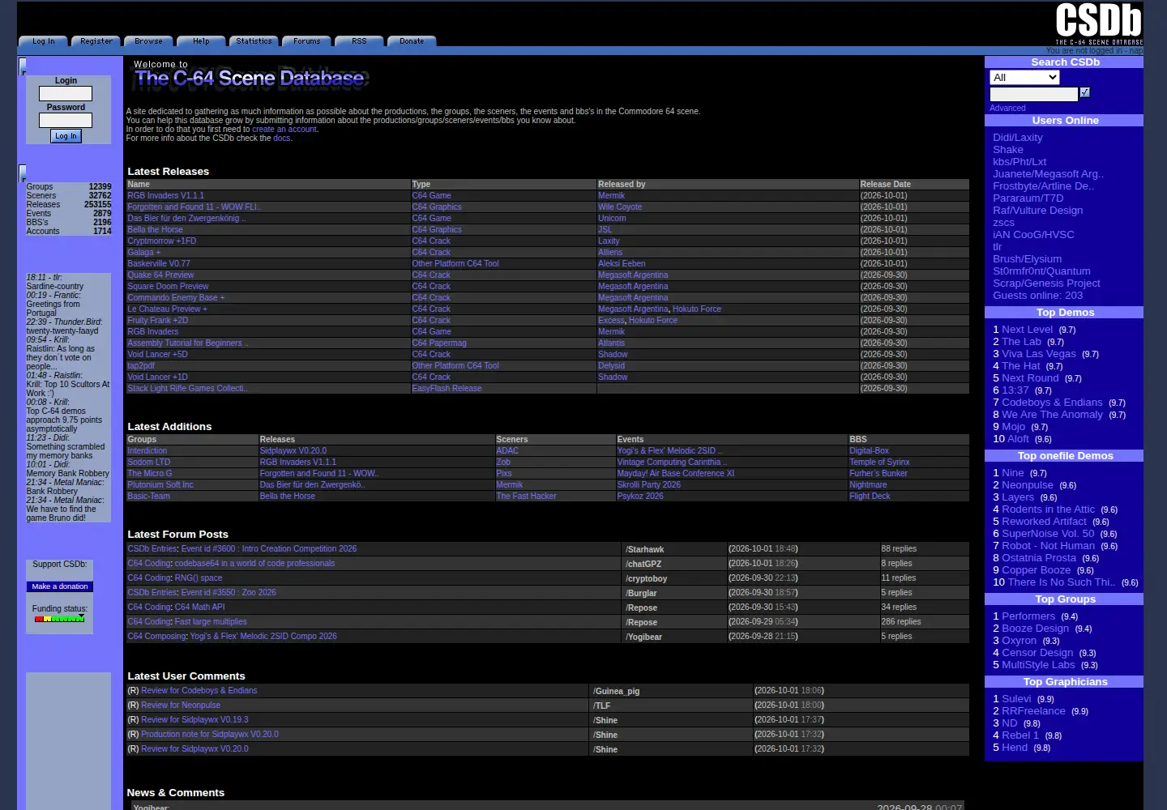Open the Skrolli Party 2026 event
Screen dimensions: 1167x810
click(649, 485)
